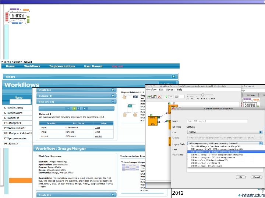Open the Workflow menu in Workflow Editor

point(151,89)
